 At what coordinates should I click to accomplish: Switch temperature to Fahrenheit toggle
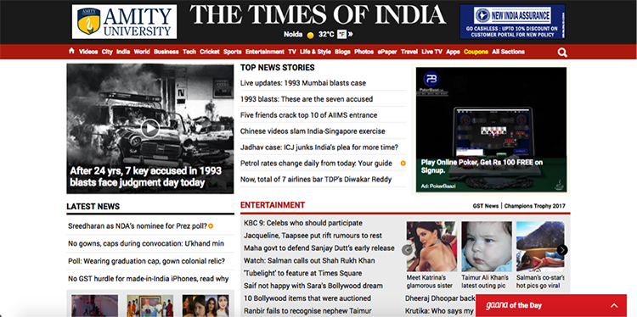(341, 35)
